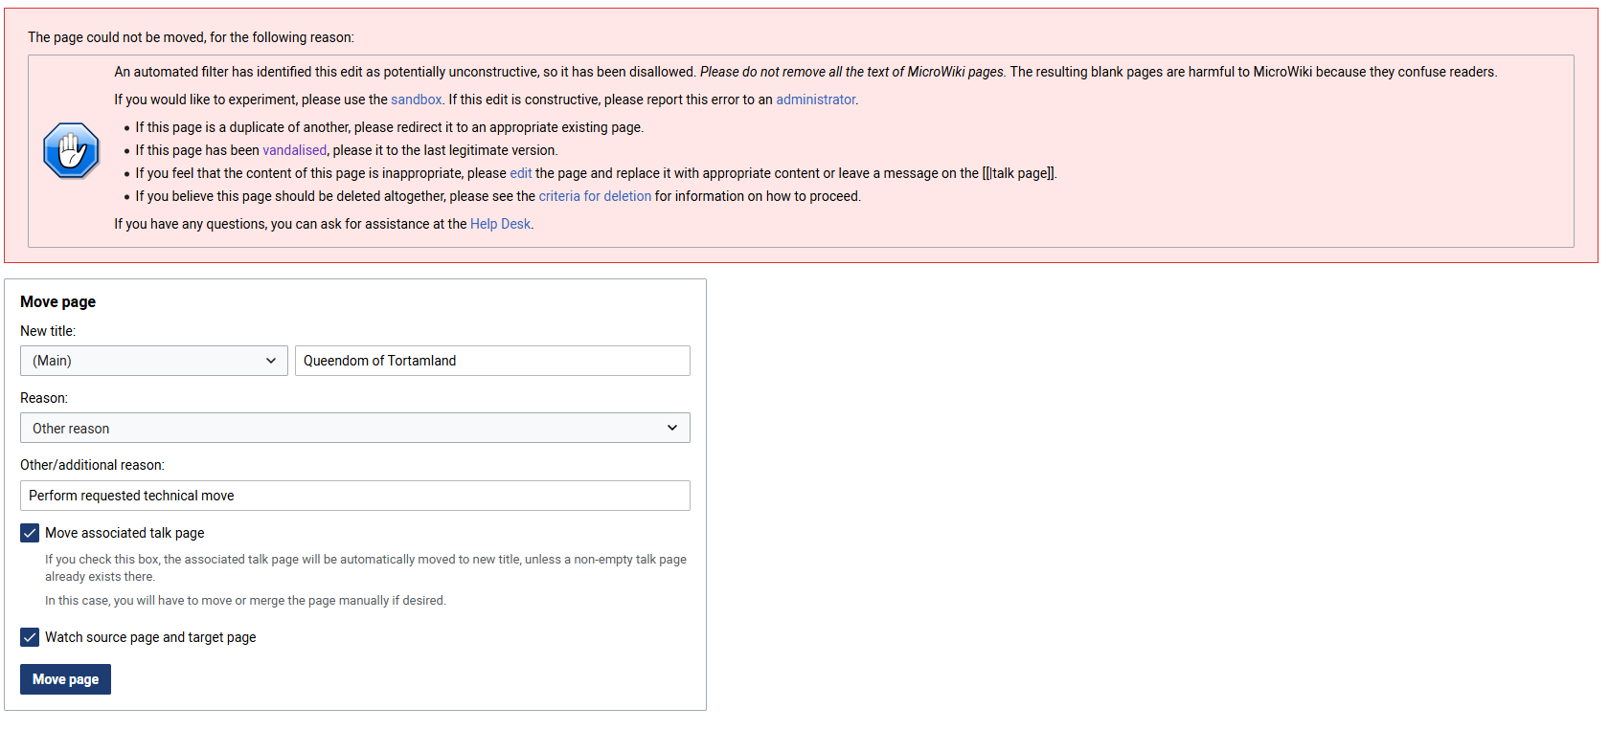Click the 'New title:' label
The image size is (1610, 730).
(x=48, y=331)
